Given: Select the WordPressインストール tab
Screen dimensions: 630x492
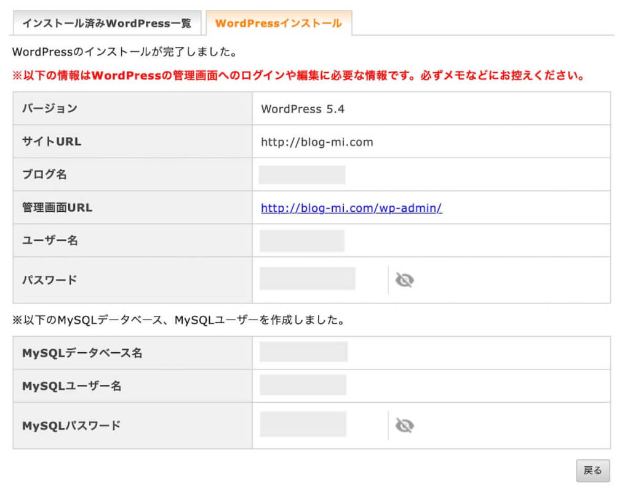Looking at the screenshot, I should point(279,23).
